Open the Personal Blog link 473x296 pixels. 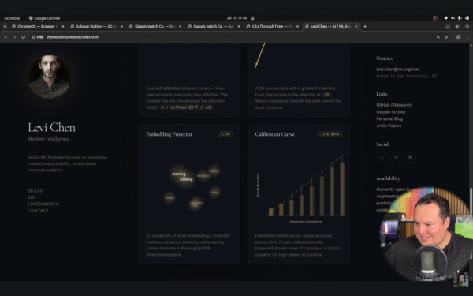(389, 118)
